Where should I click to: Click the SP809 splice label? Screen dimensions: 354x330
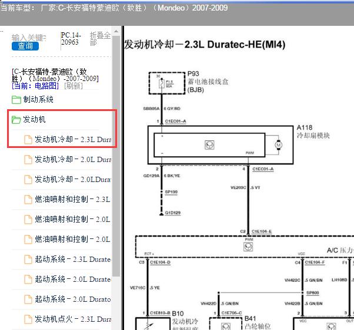pos(312,292)
